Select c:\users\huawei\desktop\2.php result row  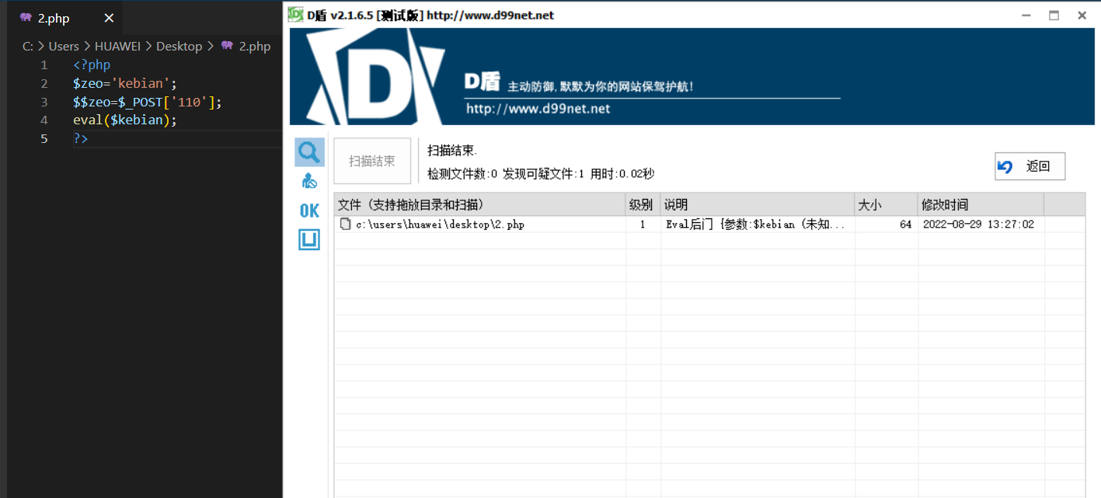(709, 225)
